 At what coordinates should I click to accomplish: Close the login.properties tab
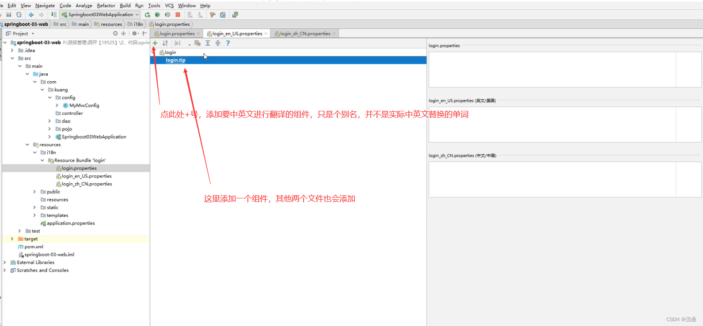coord(198,34)
